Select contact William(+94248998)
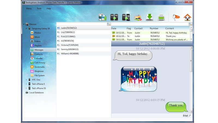This screenshot has height=123, width=218. (x=84, y=54)
